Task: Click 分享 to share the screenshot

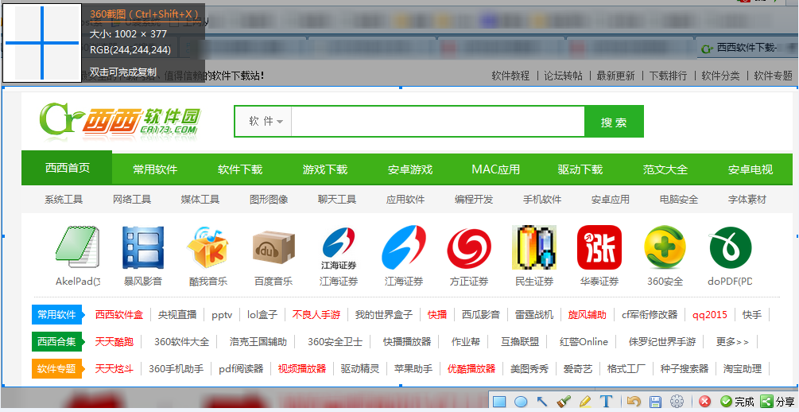Action: point(778,402)
